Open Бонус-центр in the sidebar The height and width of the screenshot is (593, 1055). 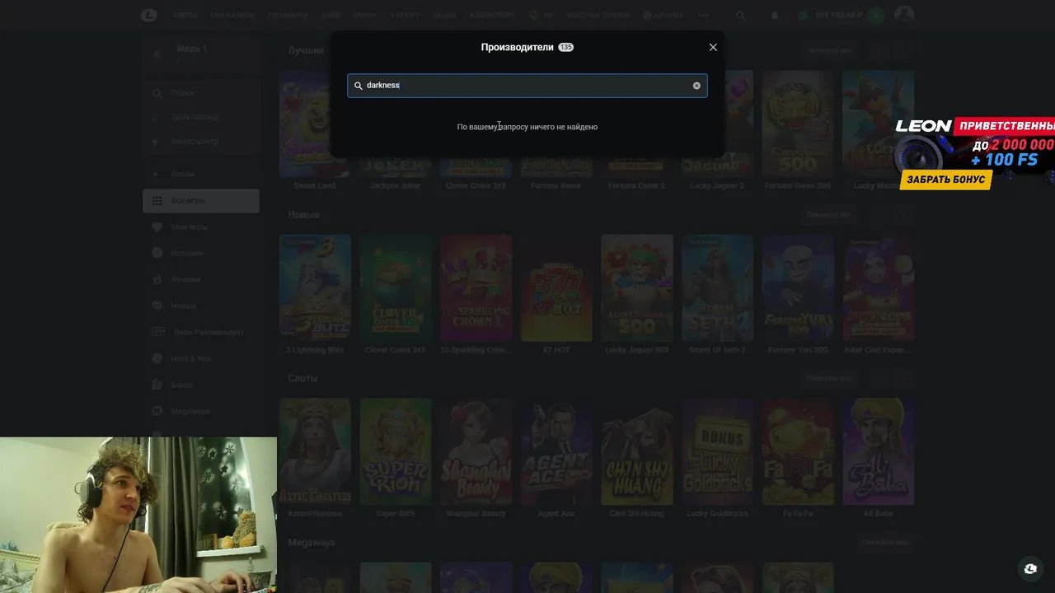(201, 141)
